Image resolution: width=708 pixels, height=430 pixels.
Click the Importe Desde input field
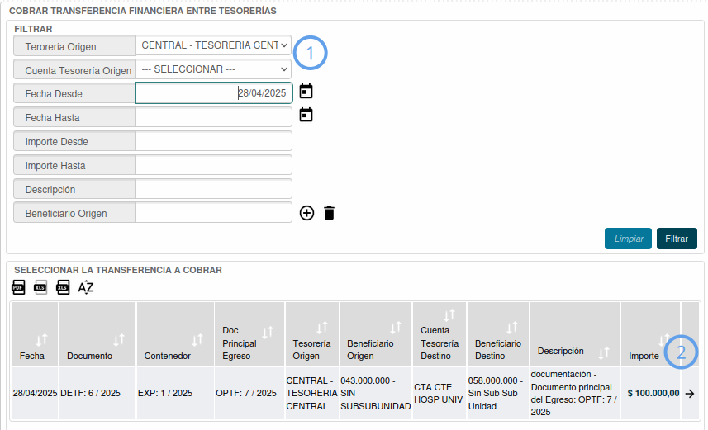214,141
